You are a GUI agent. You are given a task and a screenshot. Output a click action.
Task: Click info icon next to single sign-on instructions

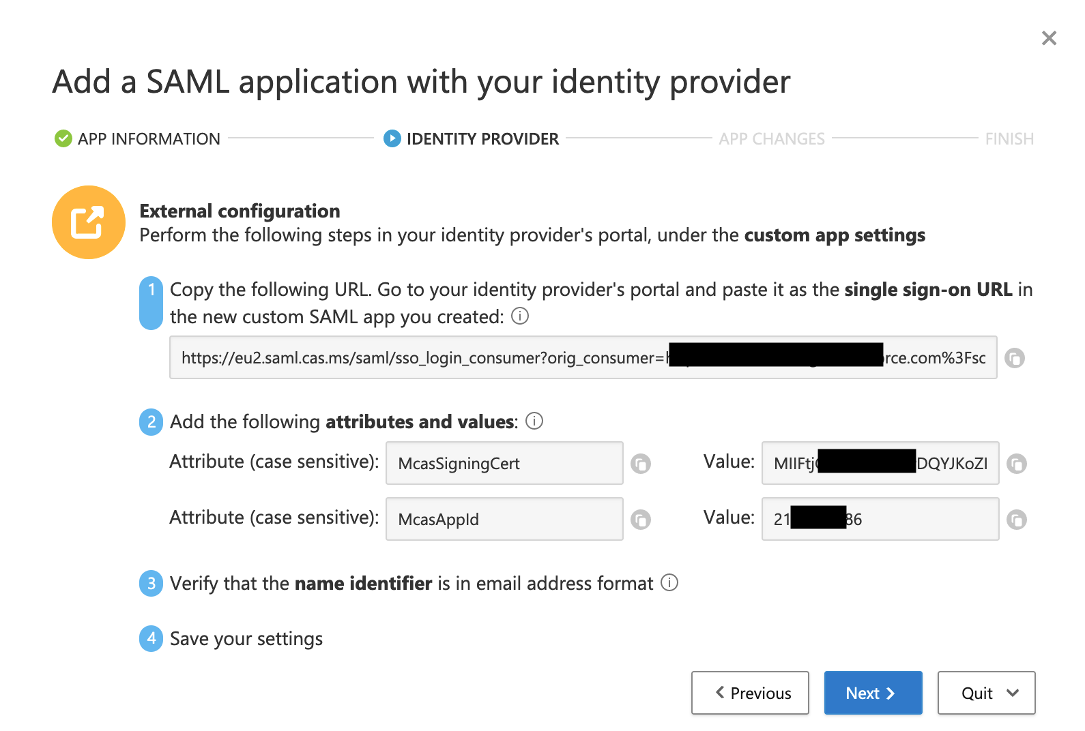[520, 316]
